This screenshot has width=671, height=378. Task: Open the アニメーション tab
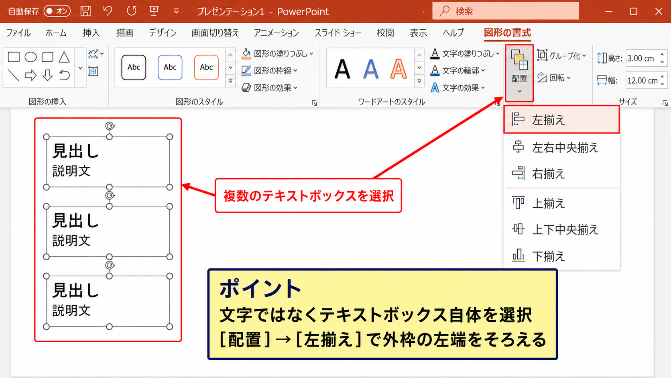[277, 33]
